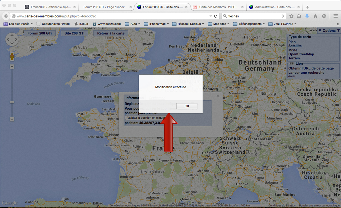Screen dimensions: 341x208
Task: Go to the Firefox home page icon
Action: [x=316, y=16]
